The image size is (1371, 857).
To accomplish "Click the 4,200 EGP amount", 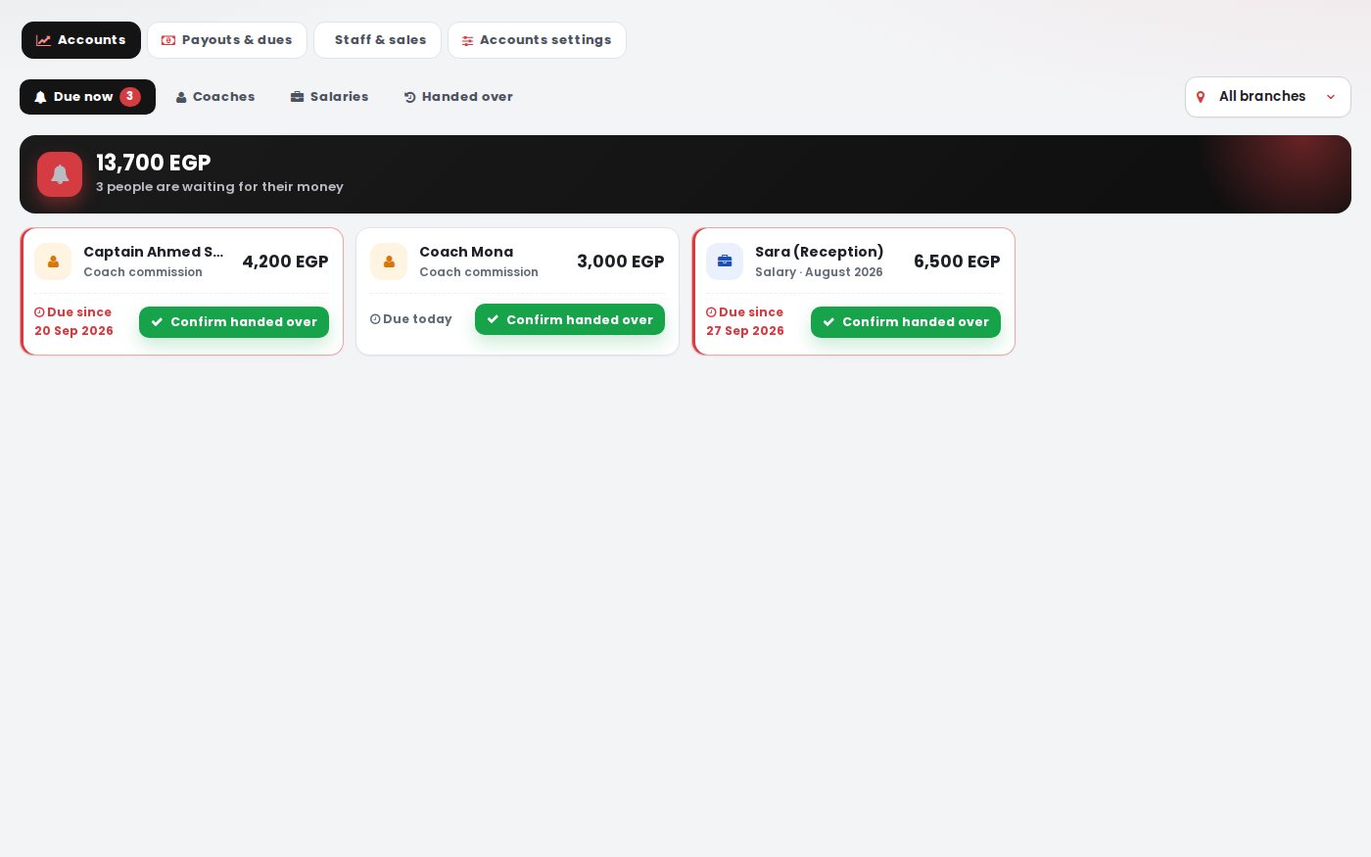I will (x=286, y=262).
